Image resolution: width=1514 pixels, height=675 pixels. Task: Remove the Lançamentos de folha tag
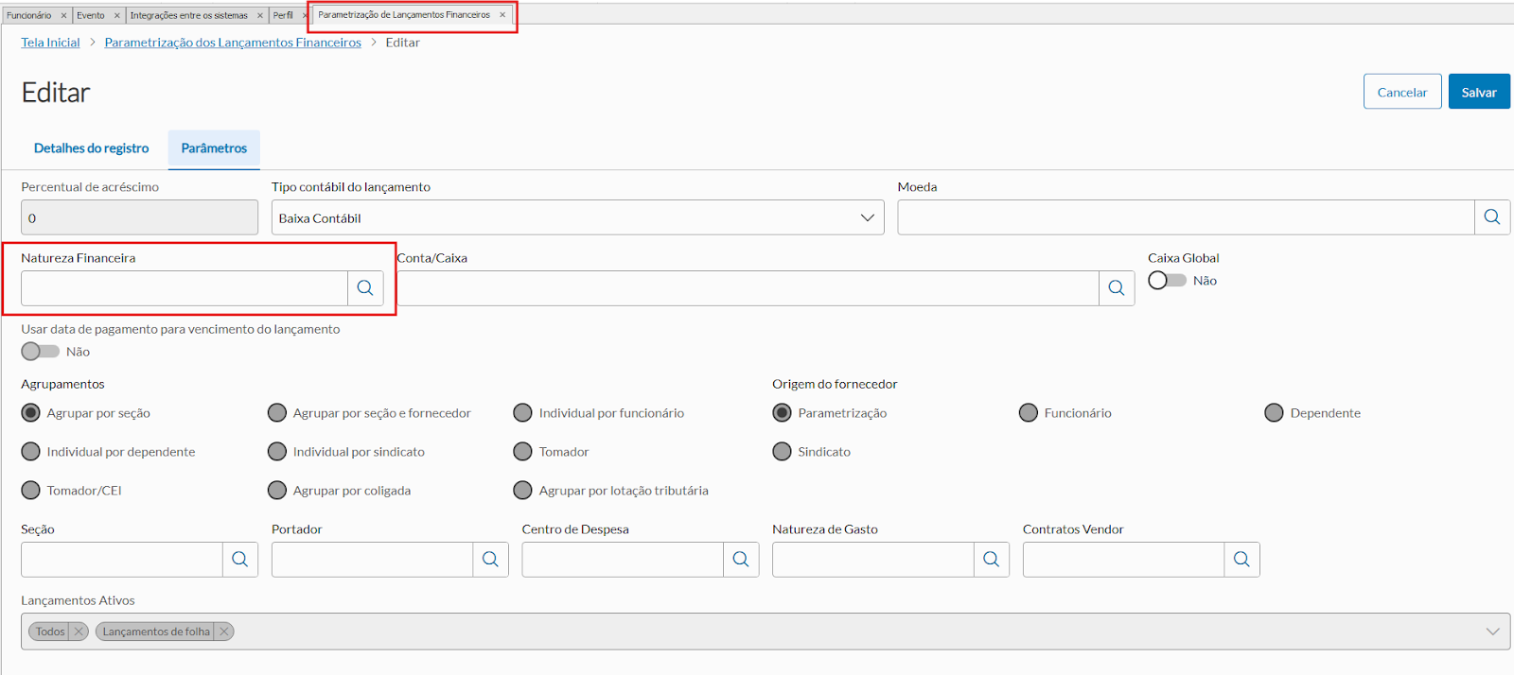click(x=224, y=632)
